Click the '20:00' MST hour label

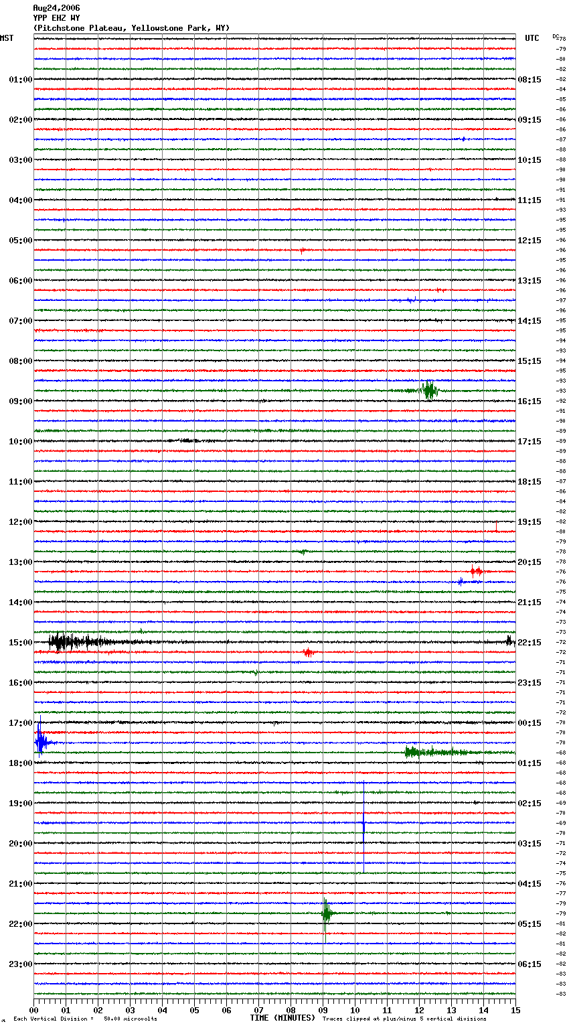[x=21, y=844]
